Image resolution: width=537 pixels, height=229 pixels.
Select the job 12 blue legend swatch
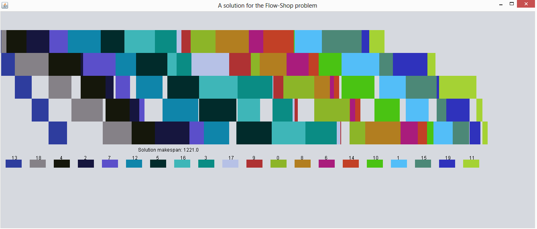pyautogui.click(x=134, y=164)
